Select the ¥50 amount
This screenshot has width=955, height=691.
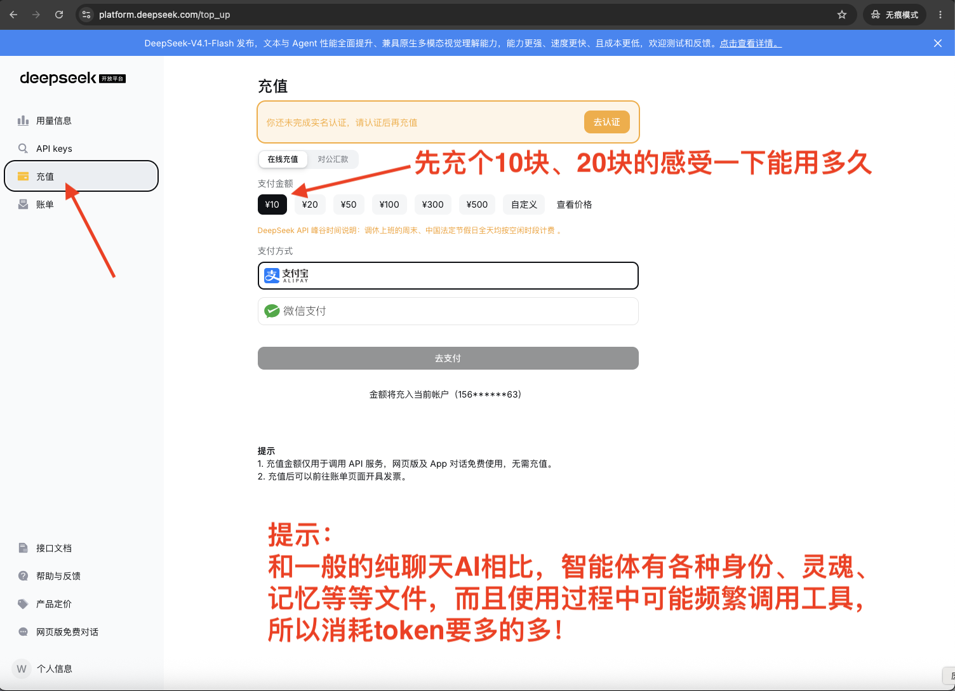pos(349,205)
